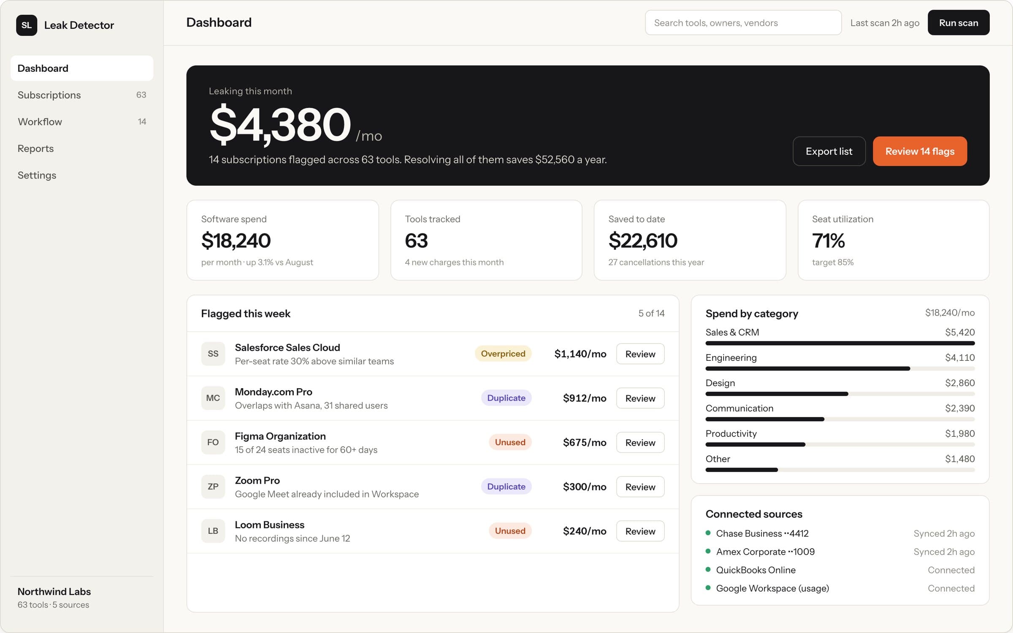Click the Unused tag on Loom Business

coord(510,531)
